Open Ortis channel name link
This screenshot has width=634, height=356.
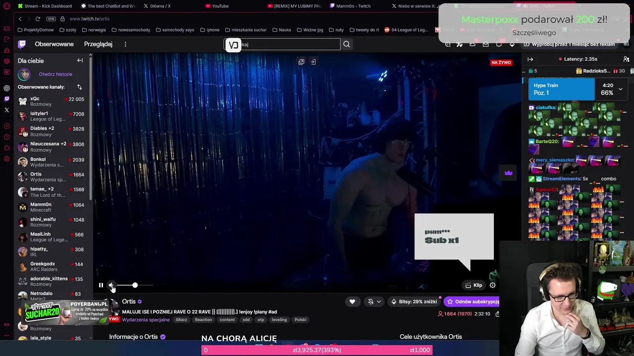(129, 302)
